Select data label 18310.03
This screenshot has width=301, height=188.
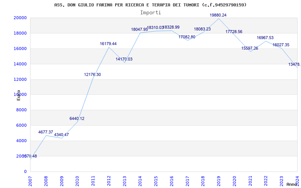(x=155, y=27)
